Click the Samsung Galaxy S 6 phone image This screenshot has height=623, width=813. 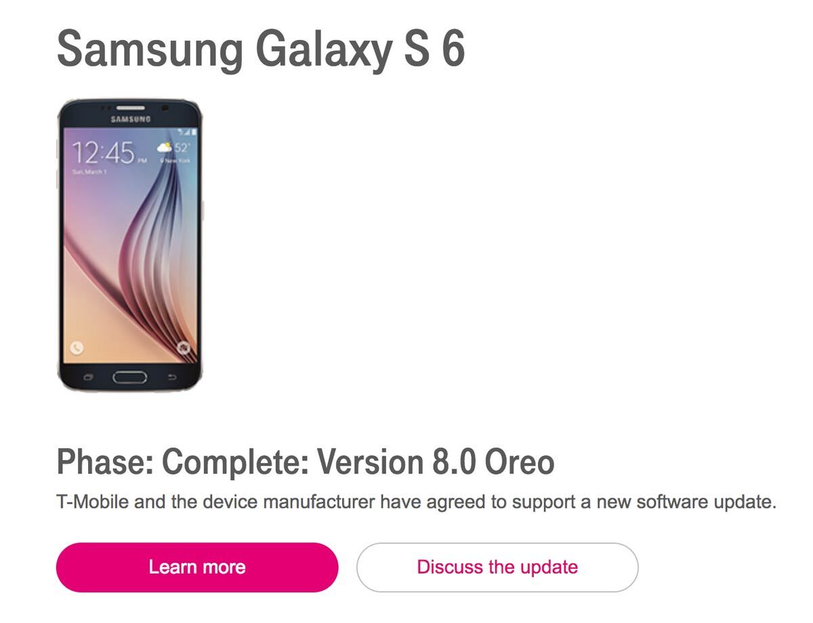pos(130,245)
